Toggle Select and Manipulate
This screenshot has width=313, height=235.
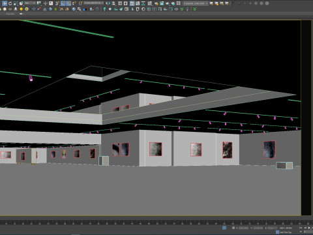46,3
